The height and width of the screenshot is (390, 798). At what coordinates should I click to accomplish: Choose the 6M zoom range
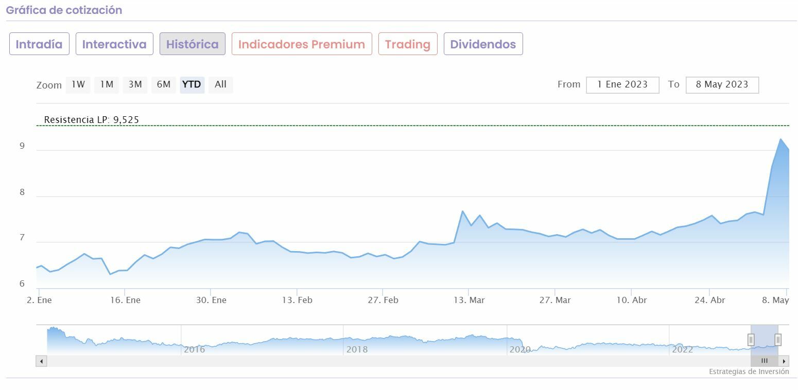(x=164, y=84)
